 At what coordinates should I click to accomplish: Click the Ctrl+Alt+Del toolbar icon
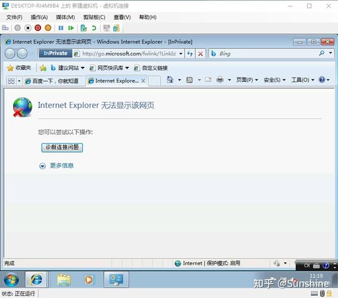click(x=5, y=28)
